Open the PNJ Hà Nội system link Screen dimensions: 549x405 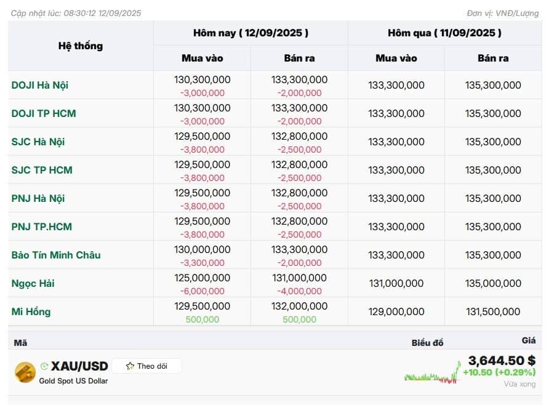pos(38,198)
